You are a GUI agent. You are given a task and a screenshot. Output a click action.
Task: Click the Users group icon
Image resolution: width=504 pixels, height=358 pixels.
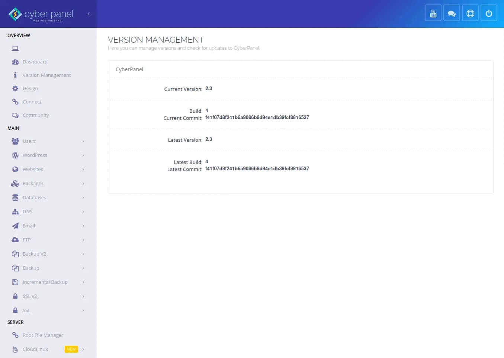click(15, 141)
